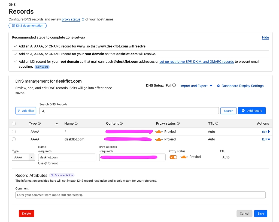Click the info icon beside Proxy status header
The image size is (279, 222).
coord(178,123)
